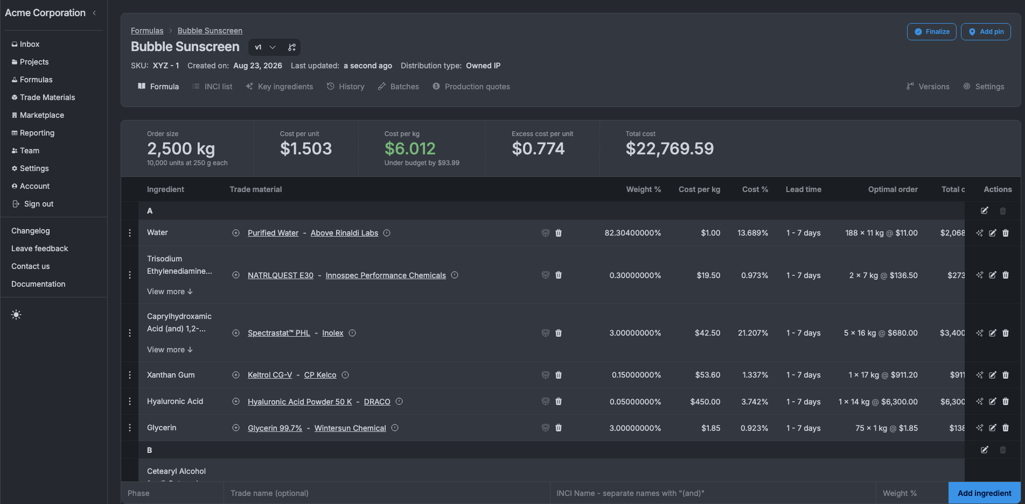The height and width of the screenshot is (504, 1025).
Task: Click the INCI Name input field
Action: pyautogui.click(x=713, y=493)
